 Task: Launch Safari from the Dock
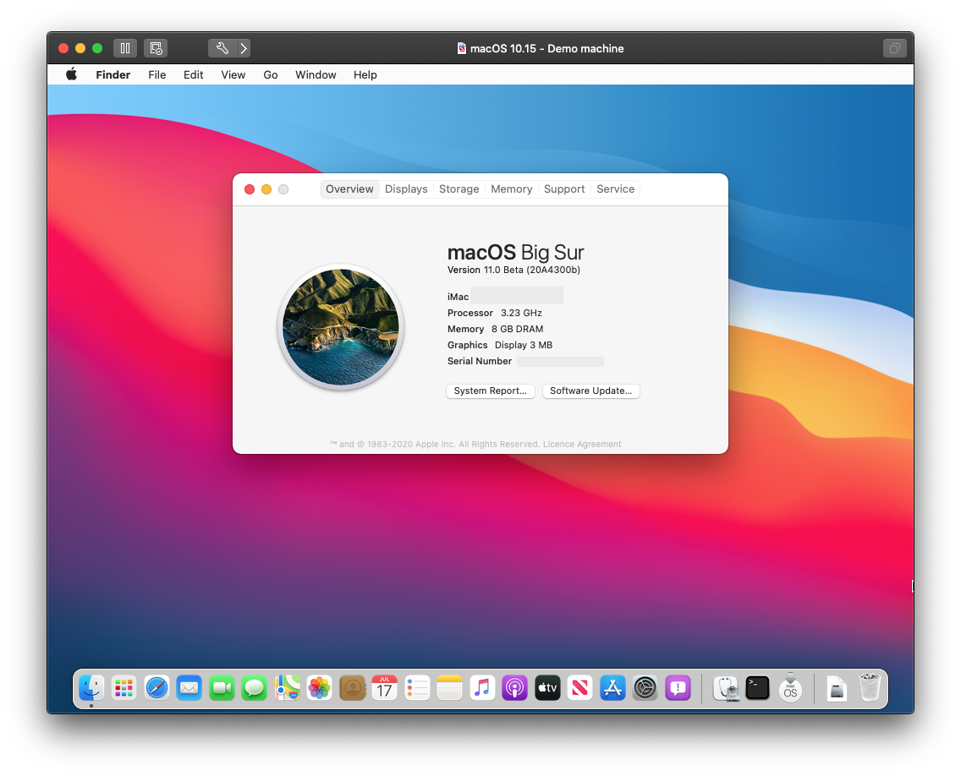pos(157,688)
